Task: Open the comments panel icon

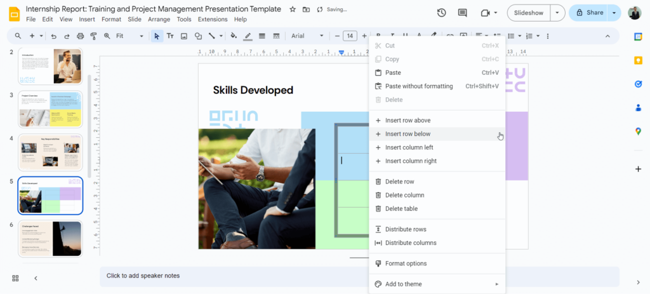Action: (462, 13)
